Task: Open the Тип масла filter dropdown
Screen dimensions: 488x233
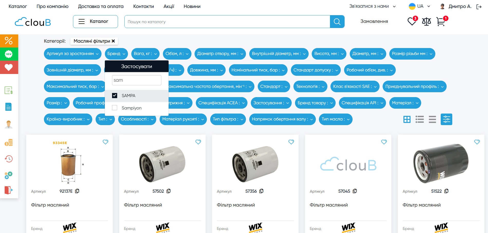Action: tap(335, 119)
